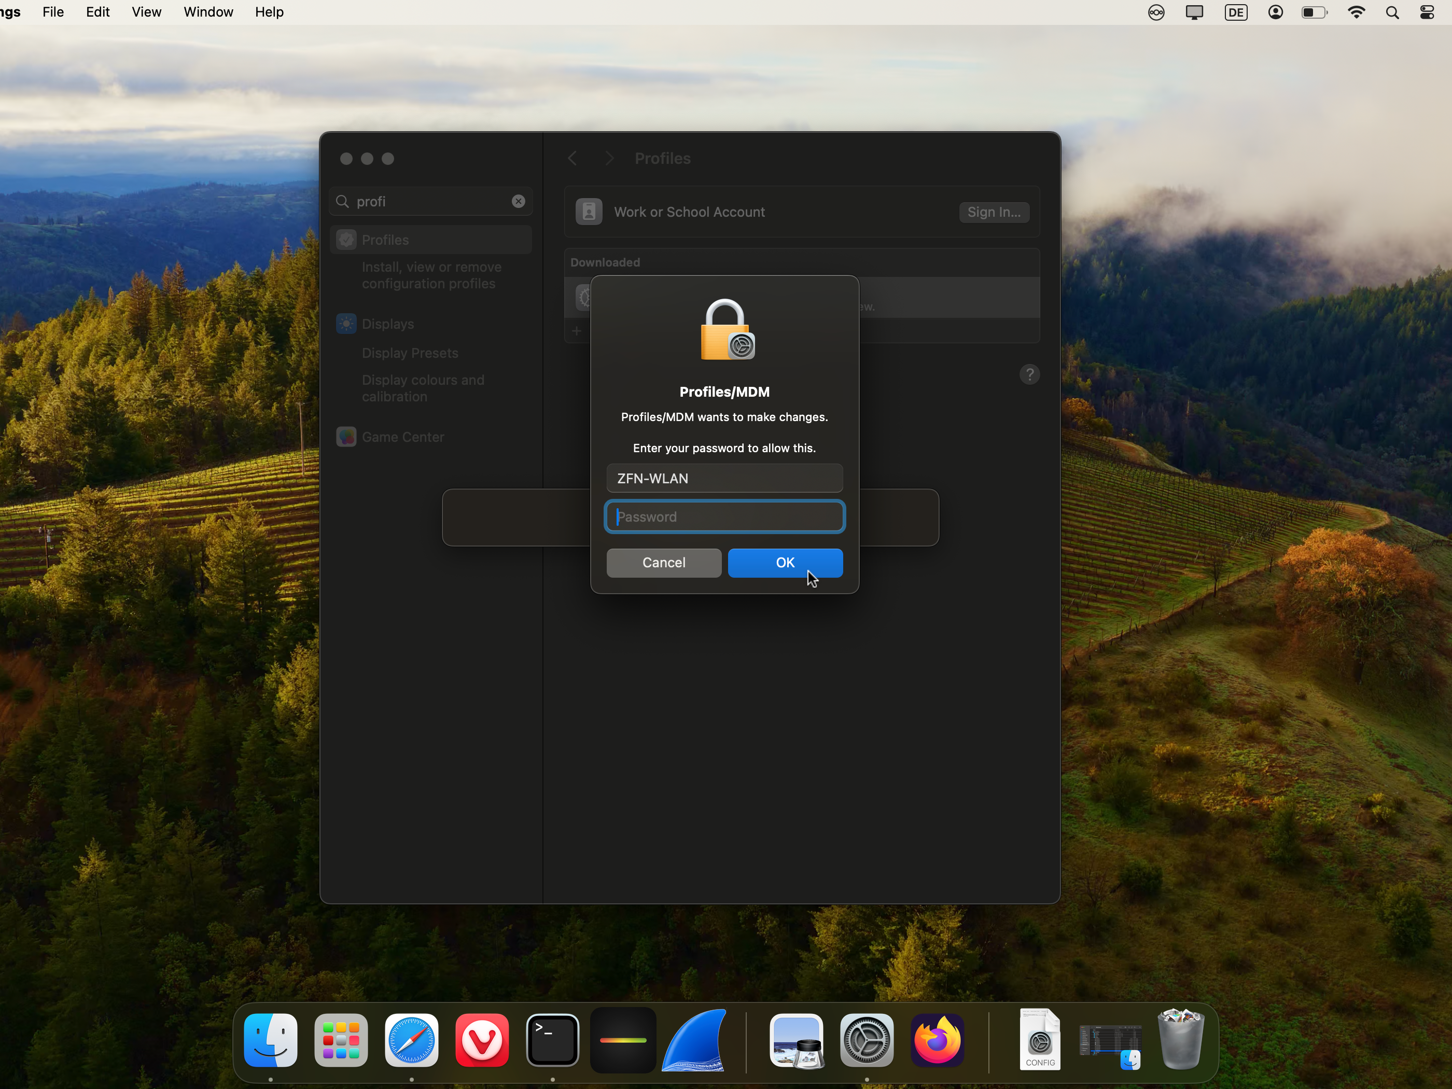
Task: Open the Help menu
Action: [x=269, y=12]
